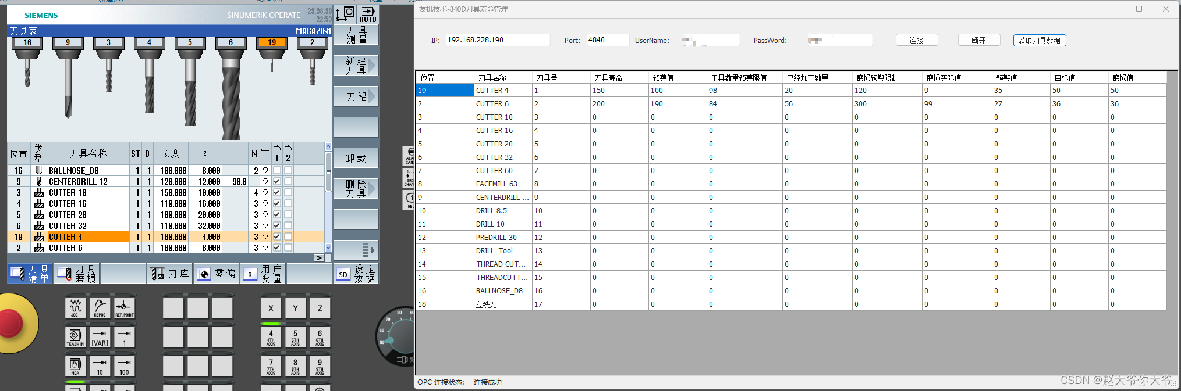Click the tool list vertical scrollbar thumb
1181x391 pixels.
pyautogui.click(x=328, y=172)
